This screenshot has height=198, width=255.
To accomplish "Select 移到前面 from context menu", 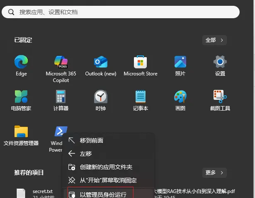I will click(x=108, y=140).
